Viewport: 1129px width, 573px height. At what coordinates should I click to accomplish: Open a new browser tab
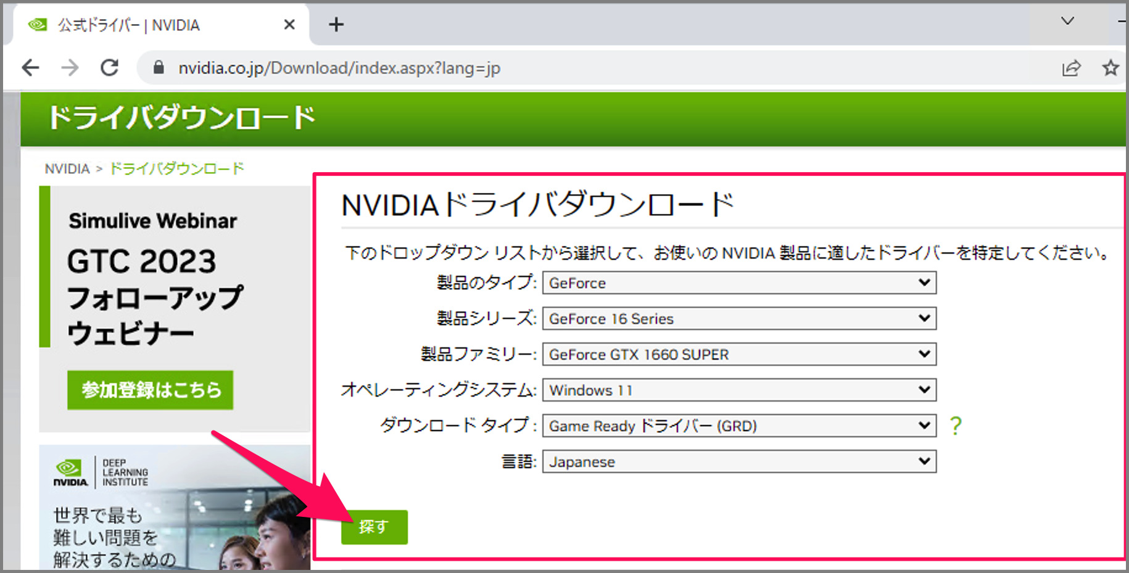click(x=336, y=25)
